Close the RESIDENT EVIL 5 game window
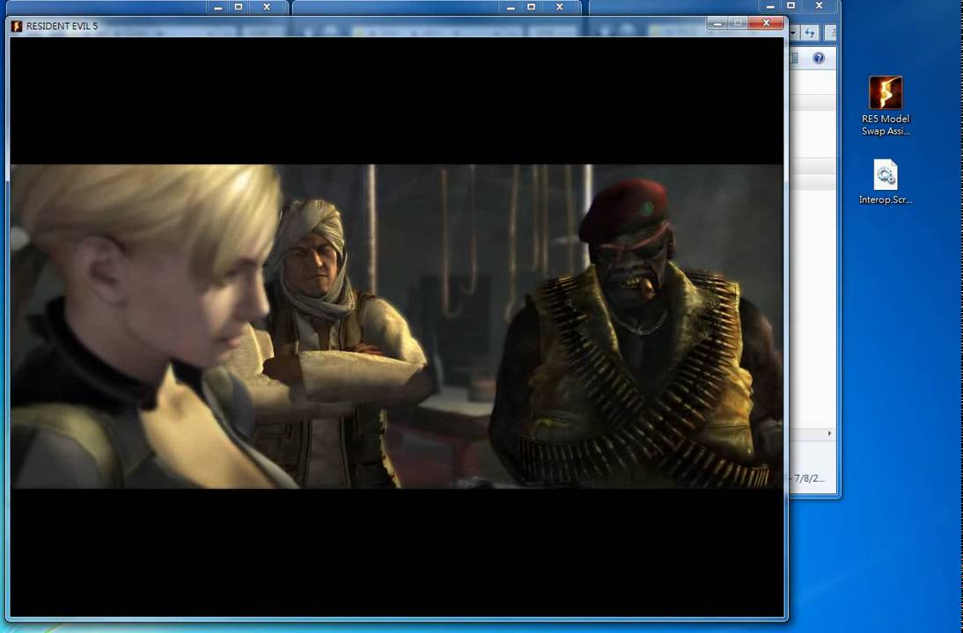The width and height of the screenshot is (963, 633). (766, 23)
